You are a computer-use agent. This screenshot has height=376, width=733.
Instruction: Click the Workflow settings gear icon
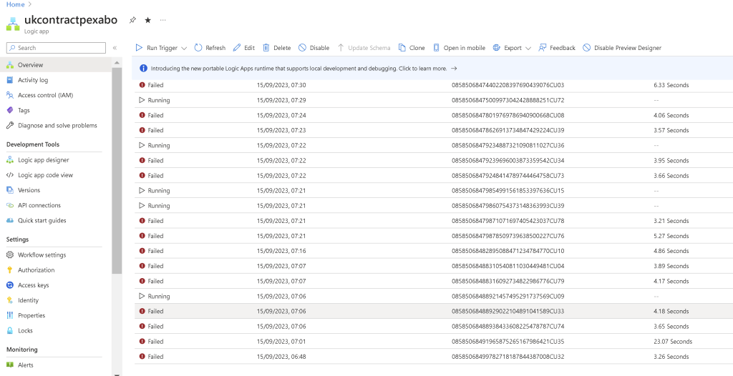(10, 254)
